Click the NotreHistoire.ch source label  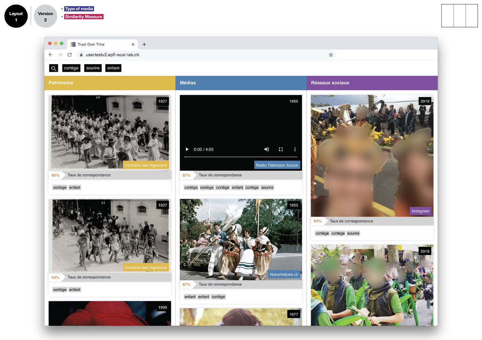point(284,274)
